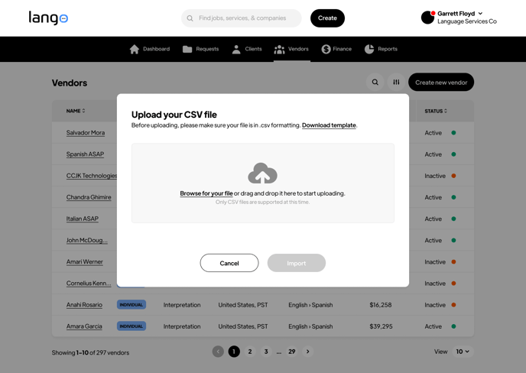The image size is (526, 373).
Task: Click the CSV drag and drop area
Action: [263, 183]
